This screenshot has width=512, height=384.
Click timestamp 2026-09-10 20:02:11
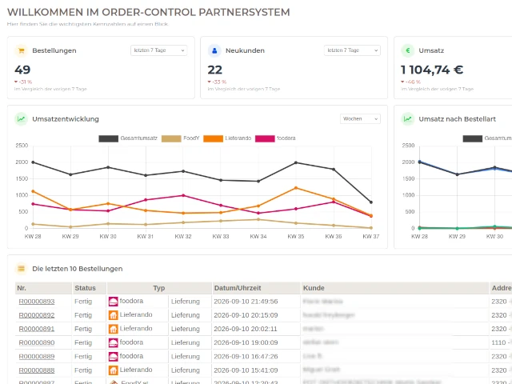[246, 329]
